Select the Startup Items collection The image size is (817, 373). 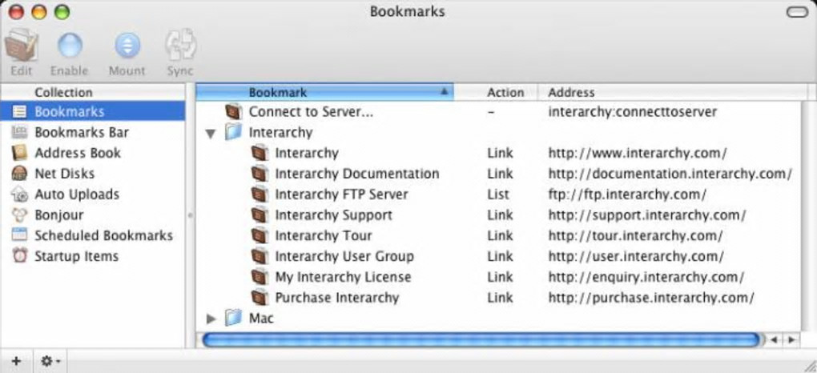coord(92,256)
